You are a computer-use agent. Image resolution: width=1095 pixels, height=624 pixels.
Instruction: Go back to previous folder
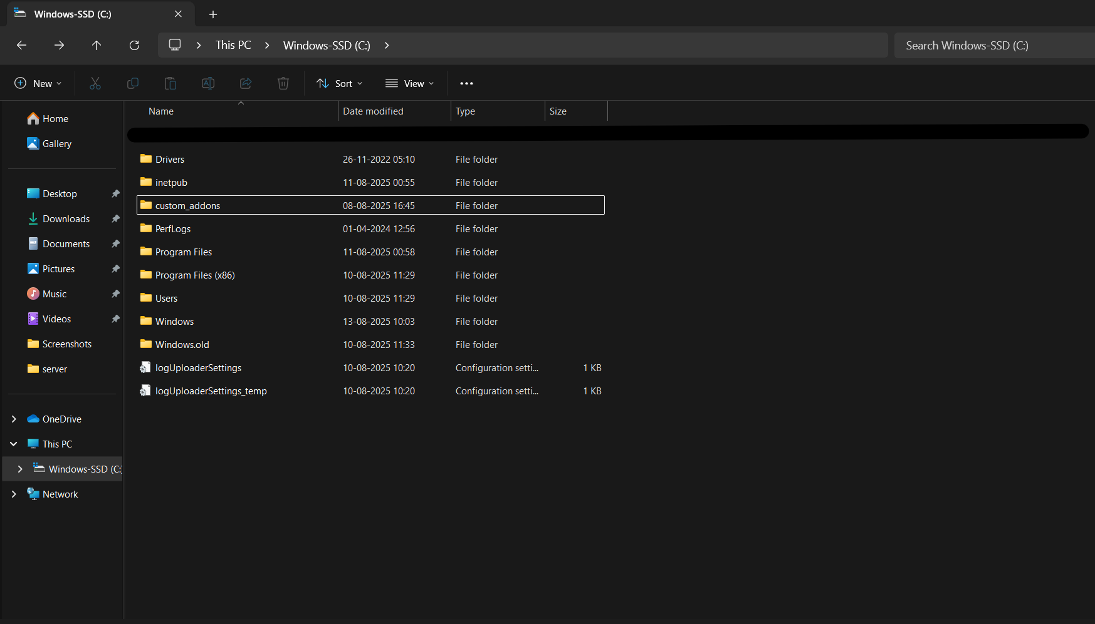[21, 45]
